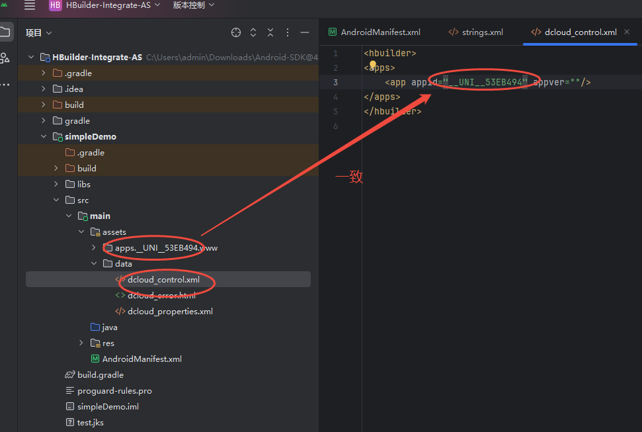
Task: Select the Project tool window folder icon
Action: pyautogui.click(x=5, y=32)
